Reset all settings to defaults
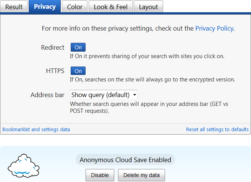 [x=217, y=129]
